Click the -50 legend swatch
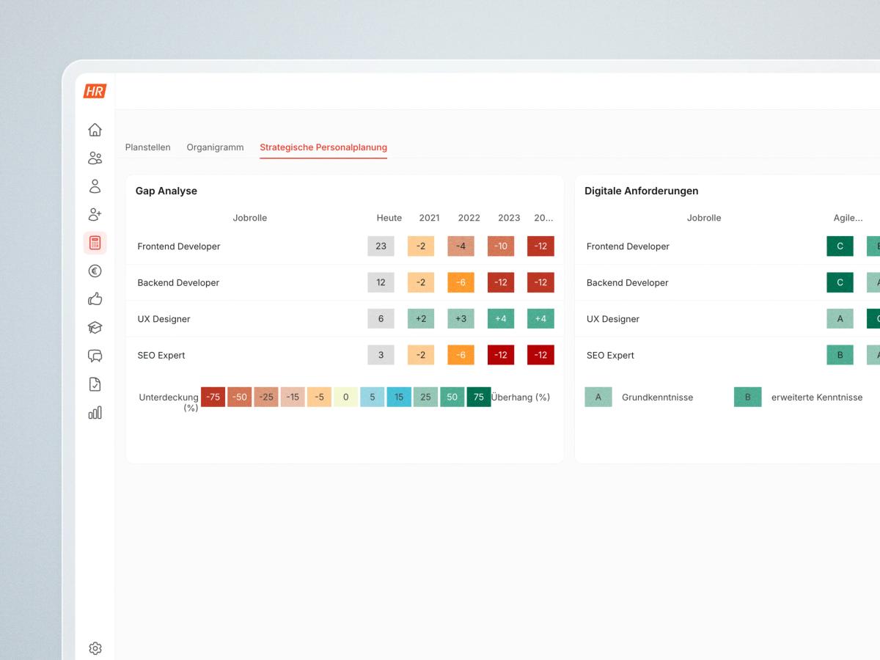The height and width of the screenshot is (660, 880). point(240,397)
